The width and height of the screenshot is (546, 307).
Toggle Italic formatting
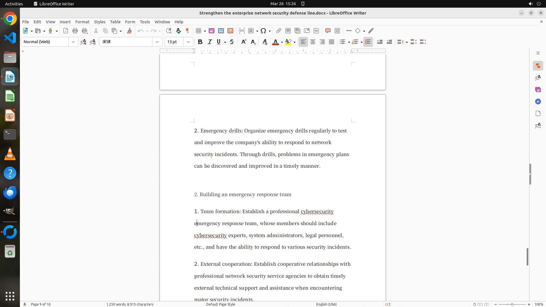[x=210, y=42]
